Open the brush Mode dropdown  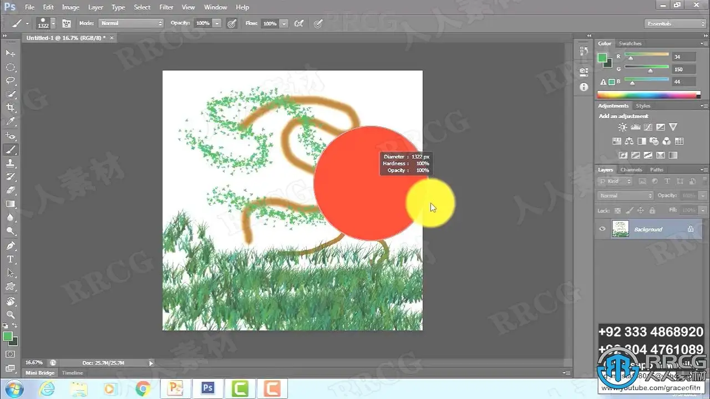131,23
